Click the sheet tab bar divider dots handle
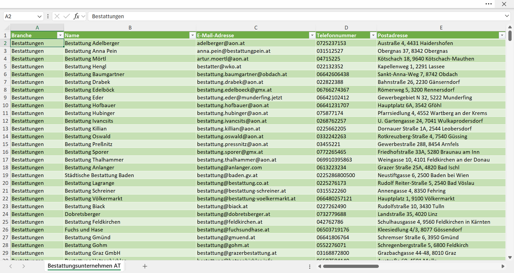 [x=310, y=267]
